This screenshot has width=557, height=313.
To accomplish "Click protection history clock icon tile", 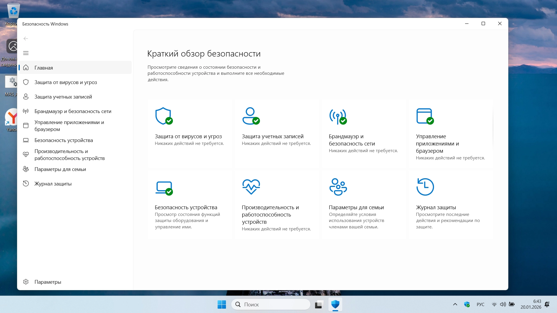I will click(425, 187).
